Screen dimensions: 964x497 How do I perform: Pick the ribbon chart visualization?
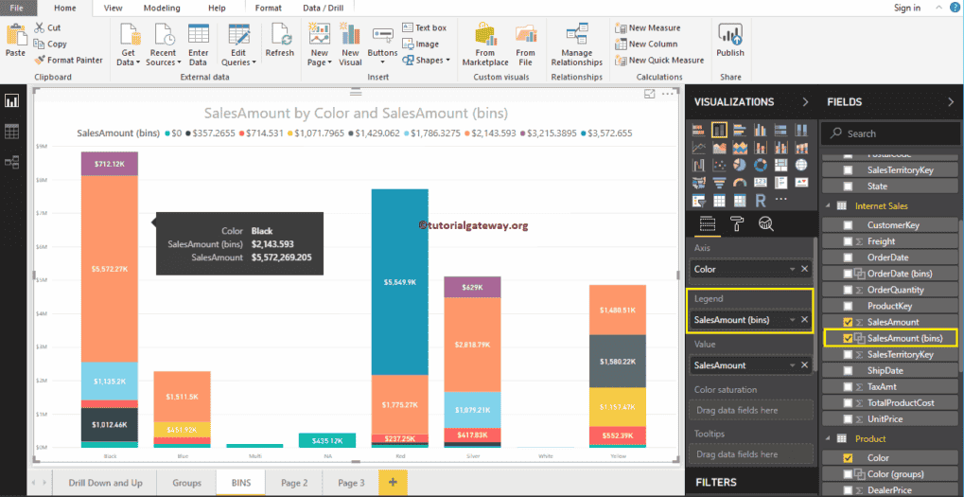point(801,148)
